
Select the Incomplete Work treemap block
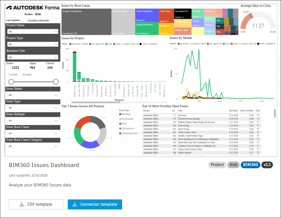[183, 14]
